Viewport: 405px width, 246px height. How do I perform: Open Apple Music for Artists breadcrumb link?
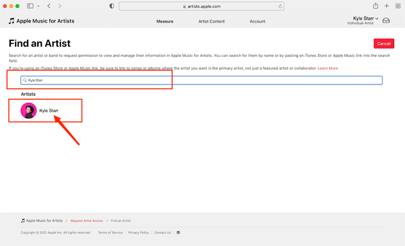(x=42, y=221)
